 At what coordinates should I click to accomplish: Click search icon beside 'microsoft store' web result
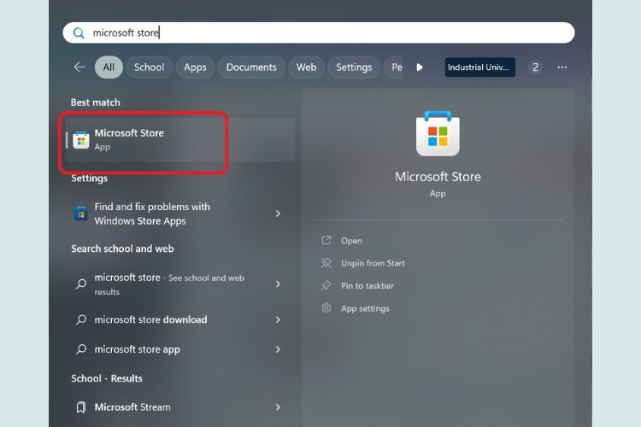point(81,284)
